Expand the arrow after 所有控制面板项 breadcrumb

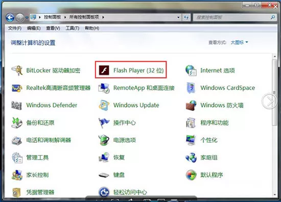(x=103, y=17)
